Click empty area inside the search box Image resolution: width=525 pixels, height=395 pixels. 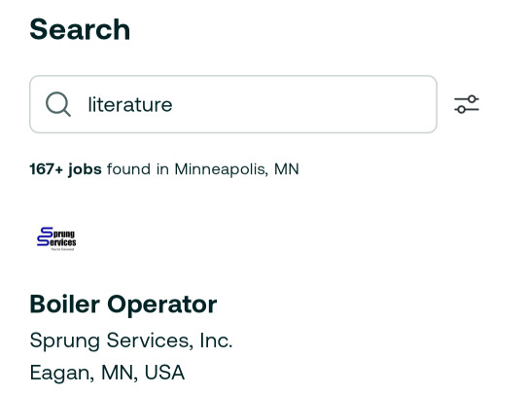[x=301, y=104]
